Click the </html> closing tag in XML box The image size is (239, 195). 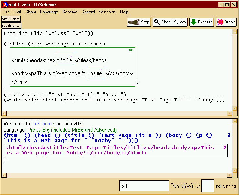point(19,82)
